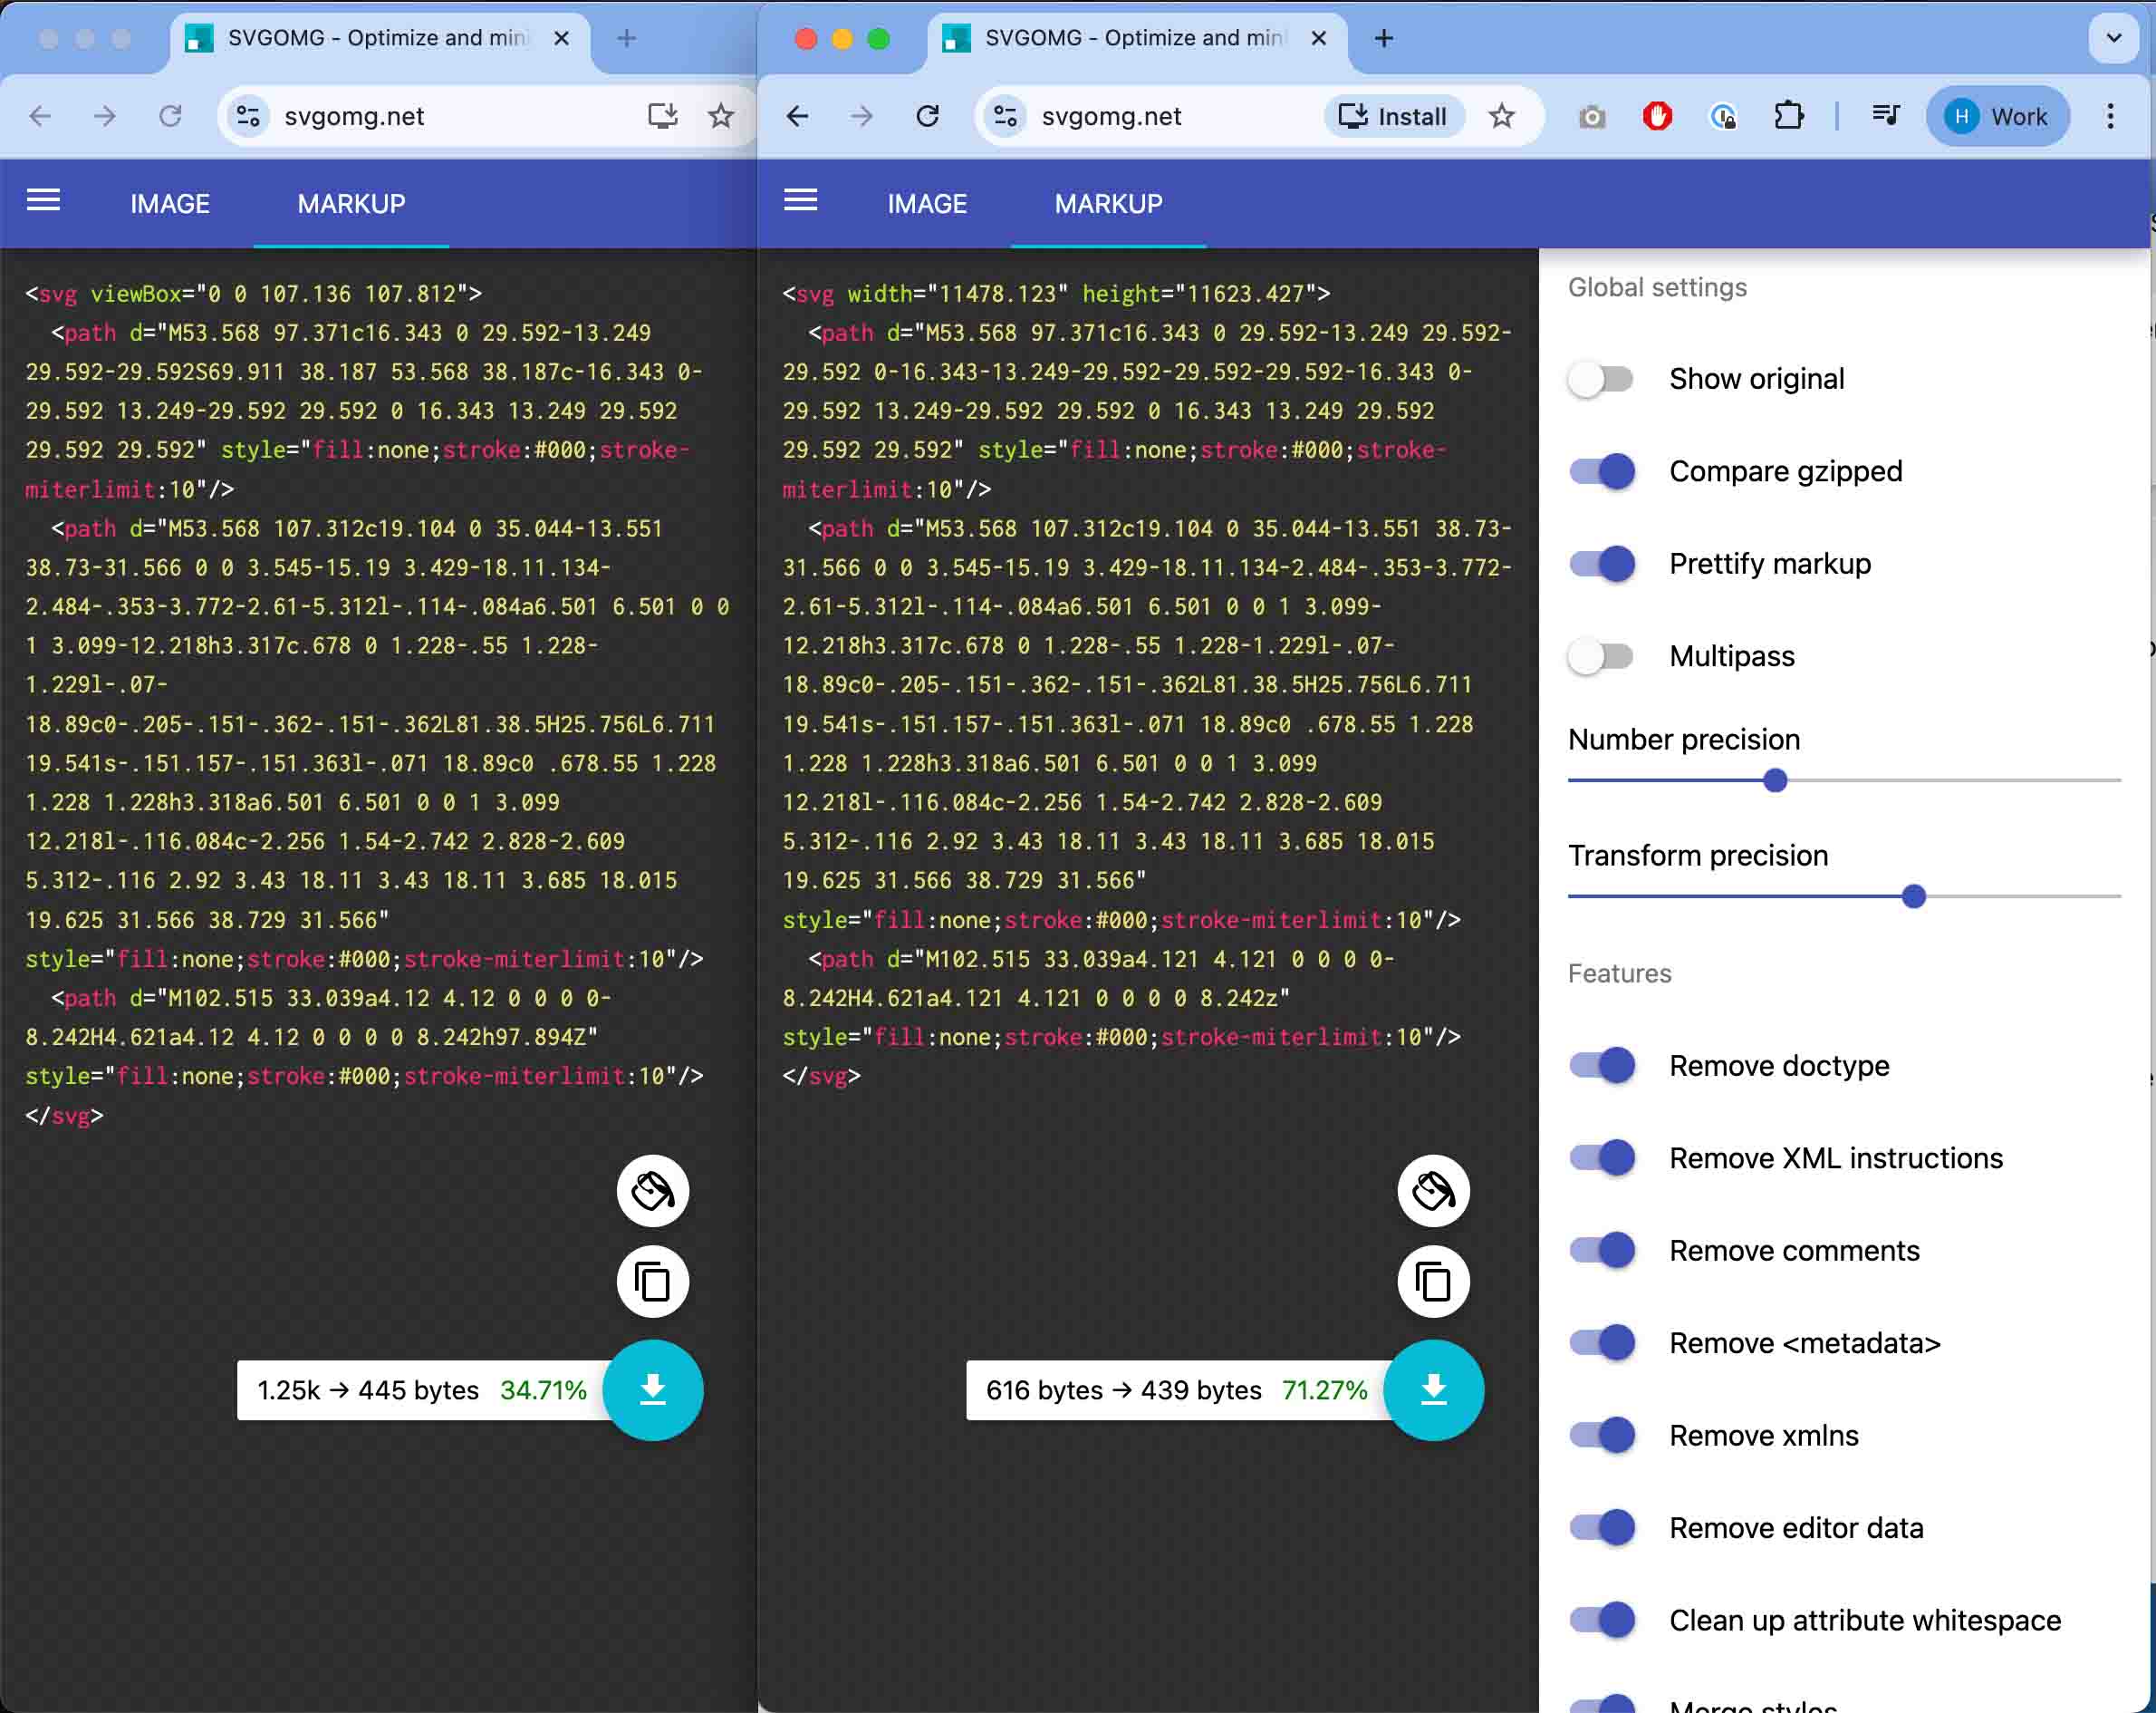Click the download button in right window

tap(1433, 1389)
